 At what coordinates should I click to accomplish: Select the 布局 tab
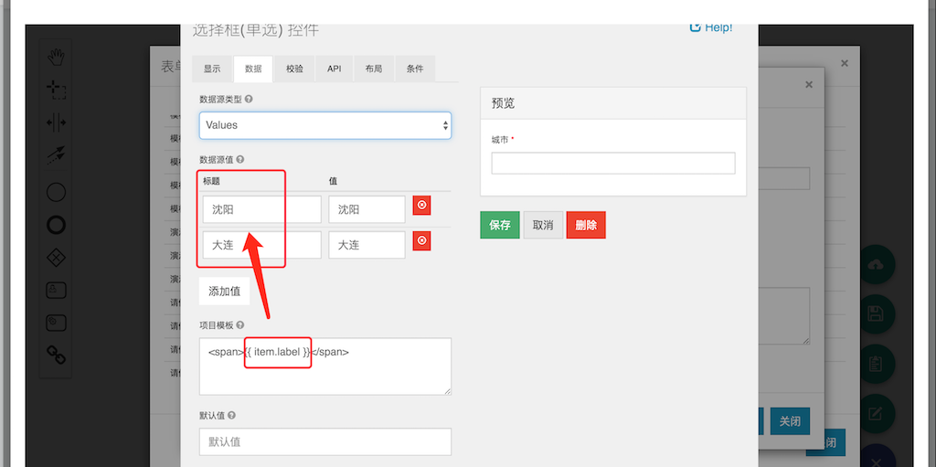click(374, 69)
